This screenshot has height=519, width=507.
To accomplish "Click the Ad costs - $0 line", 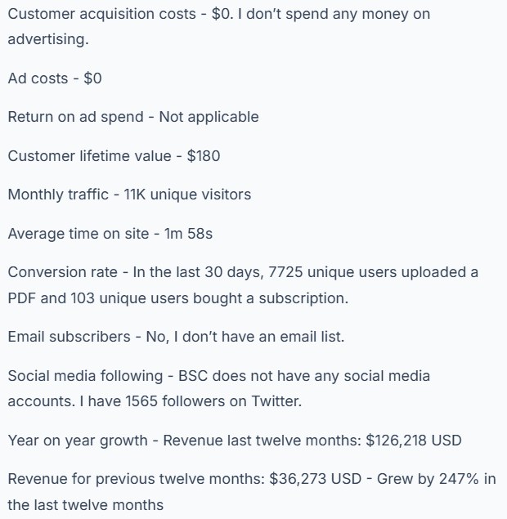I will pyautogui.click(x=55, y=78).
